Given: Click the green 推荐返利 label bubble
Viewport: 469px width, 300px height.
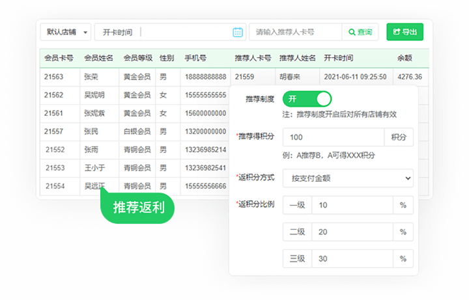Looking at the screenshot, I should pos(137,208).
